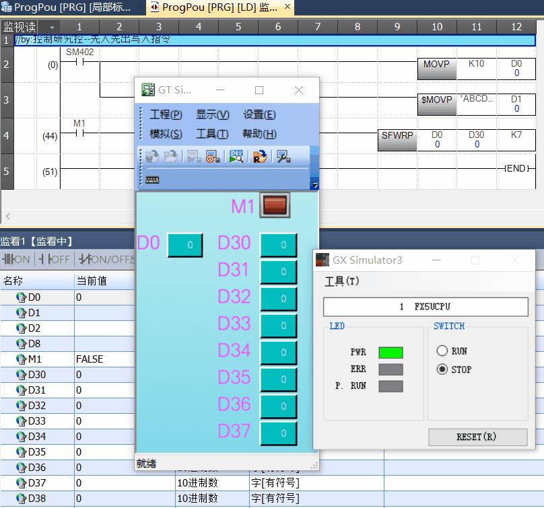This screenshot has height=508, width=544.
Task: Click the keyboard icon in GT Simulator toolbar
Action: tap(153, 180)
